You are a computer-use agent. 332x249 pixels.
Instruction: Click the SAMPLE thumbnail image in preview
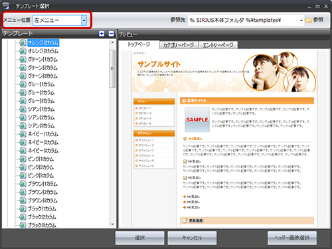(x=197, y=120)
